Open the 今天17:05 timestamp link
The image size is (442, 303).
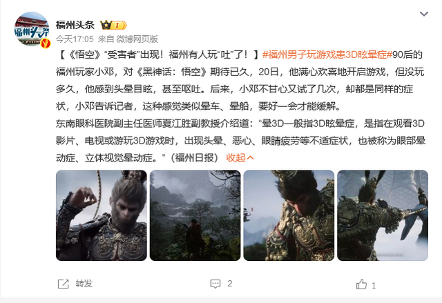pos(75,39)
